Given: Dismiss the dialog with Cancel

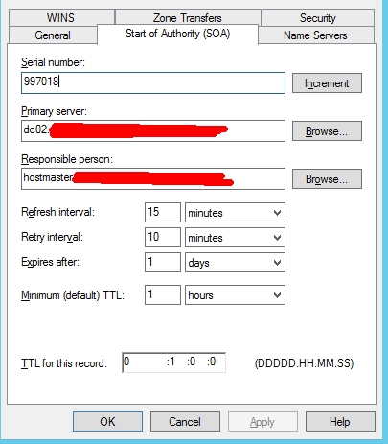Looking at the screenshot, I should [x=185, y=422].
